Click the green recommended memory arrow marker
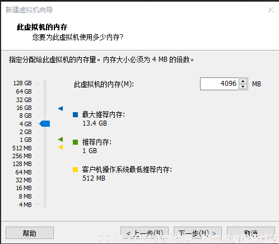The height and width of the screenshot is (244, 279). [61, 139]
